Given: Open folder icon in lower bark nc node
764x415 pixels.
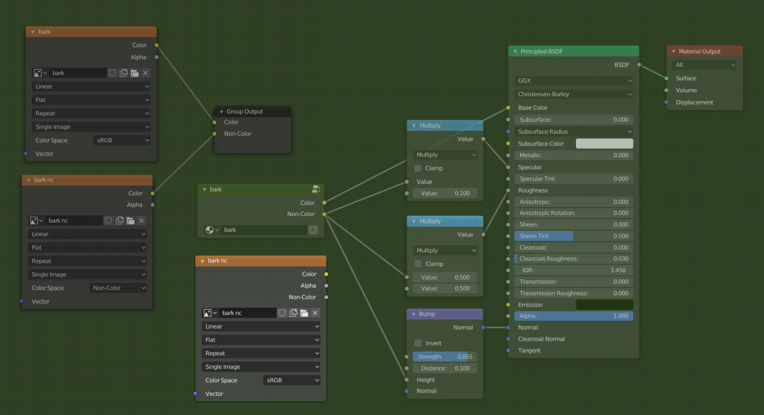Looking at the screenshot, I should pyautogui.click(x=304, y=313).
